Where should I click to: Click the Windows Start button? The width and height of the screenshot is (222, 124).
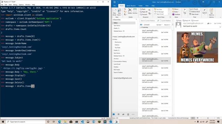tap(3, 122)
